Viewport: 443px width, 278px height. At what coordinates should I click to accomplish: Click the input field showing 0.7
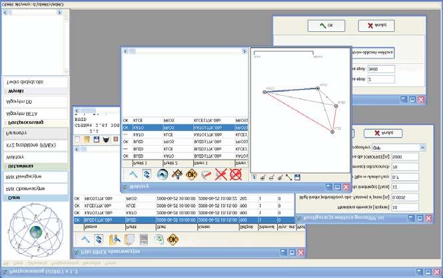pyautogui.click(x=405, y=177)
